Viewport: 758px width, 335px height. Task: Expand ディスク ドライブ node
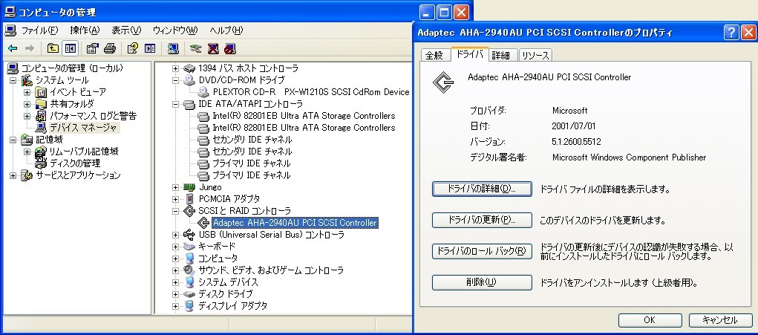click(x=175, y=294)
